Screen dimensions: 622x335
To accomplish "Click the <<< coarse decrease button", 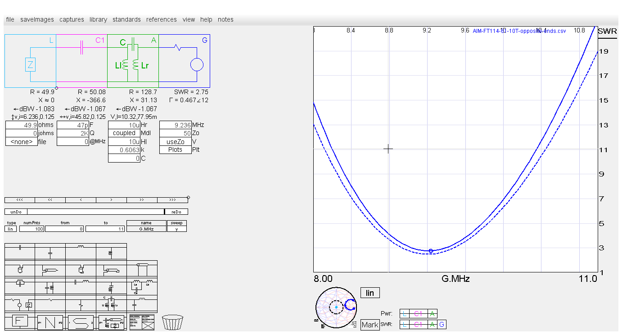I will (x=19, y=200).
